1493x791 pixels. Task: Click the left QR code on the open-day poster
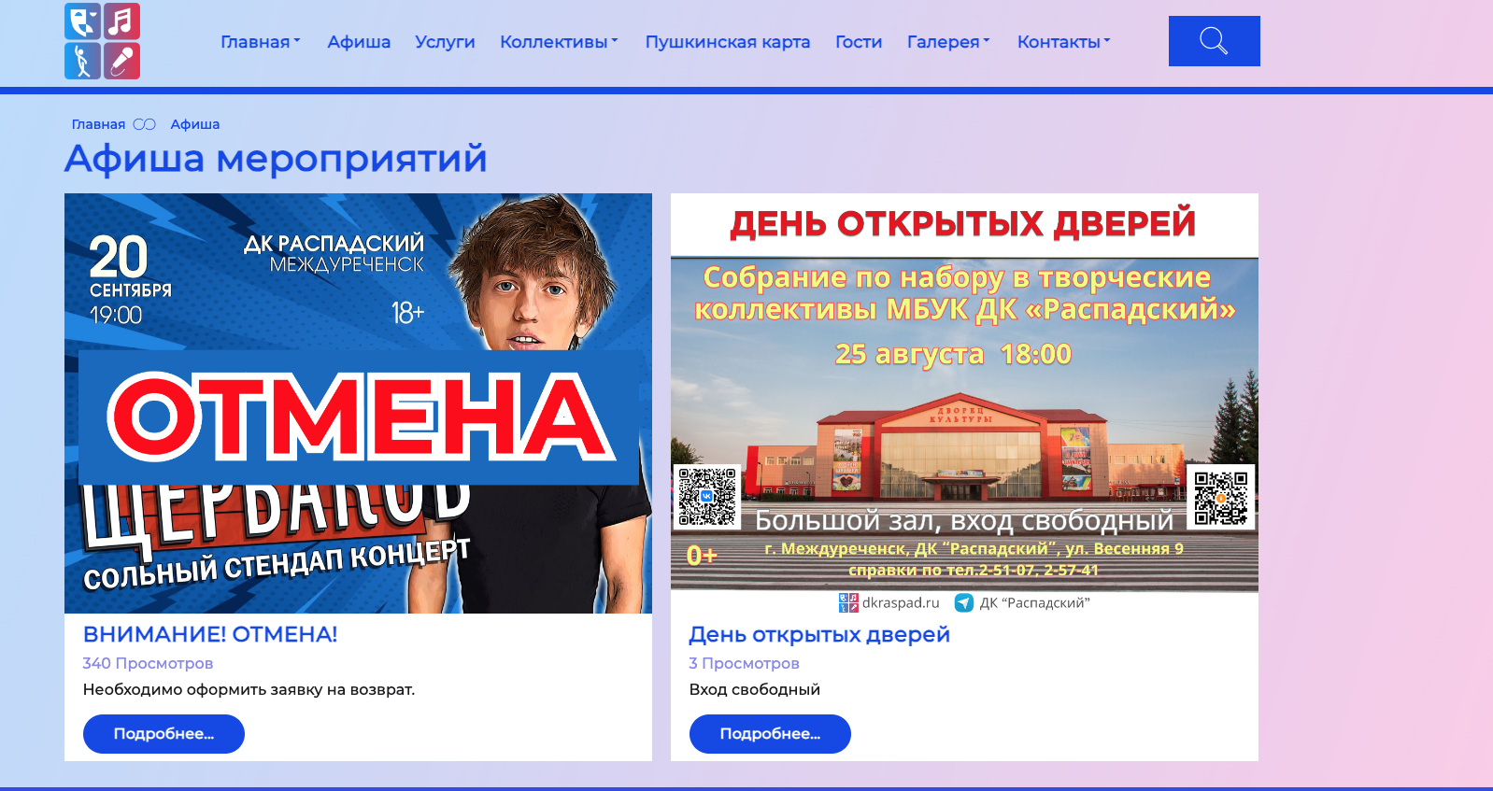707,497
